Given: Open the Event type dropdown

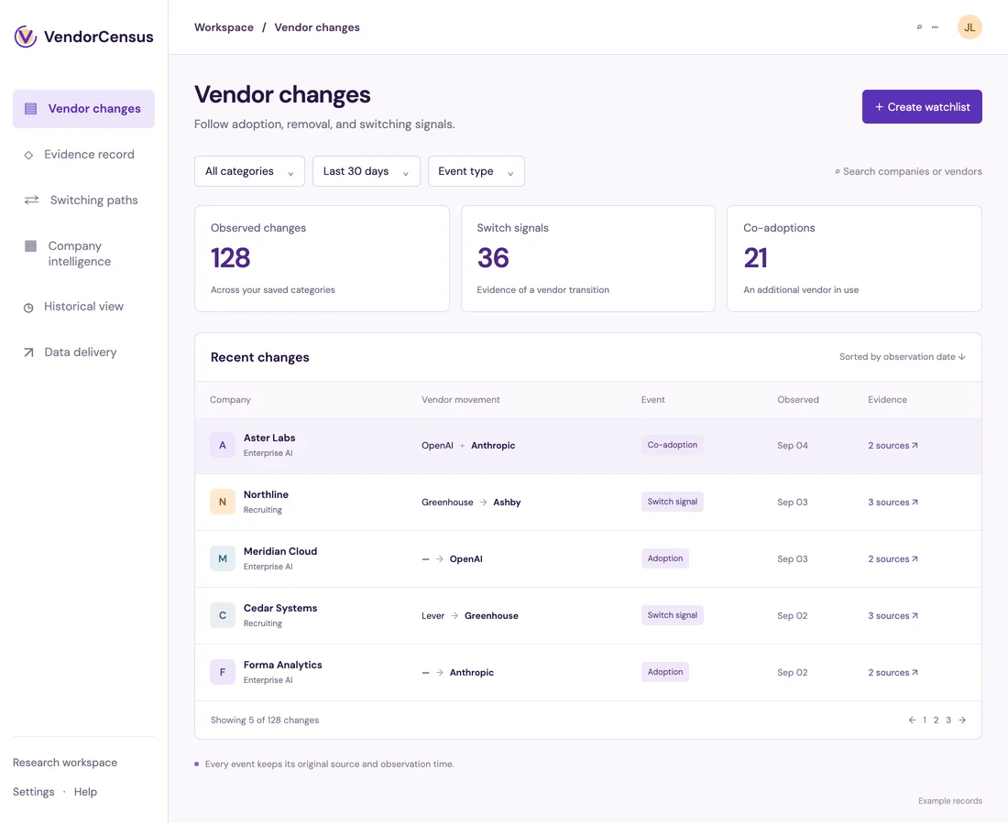Looking at the screenshot, I should click(476, 171).
